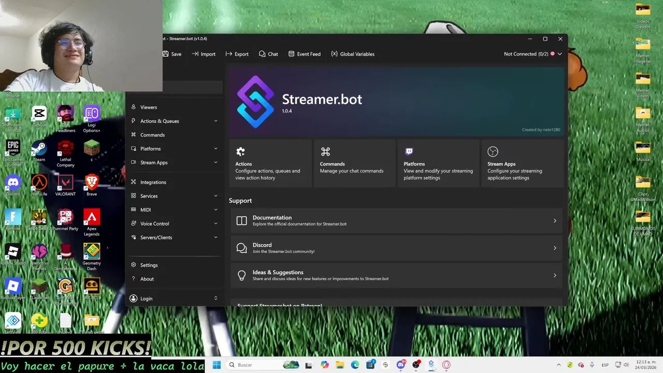
Task: Click the date and time in the taskbar
Action: coord(645,365)
